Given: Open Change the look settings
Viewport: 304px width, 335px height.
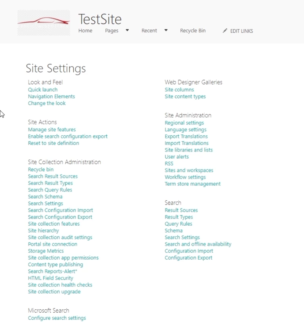Looking at the screenshot, I should click(x=47, y=104).
